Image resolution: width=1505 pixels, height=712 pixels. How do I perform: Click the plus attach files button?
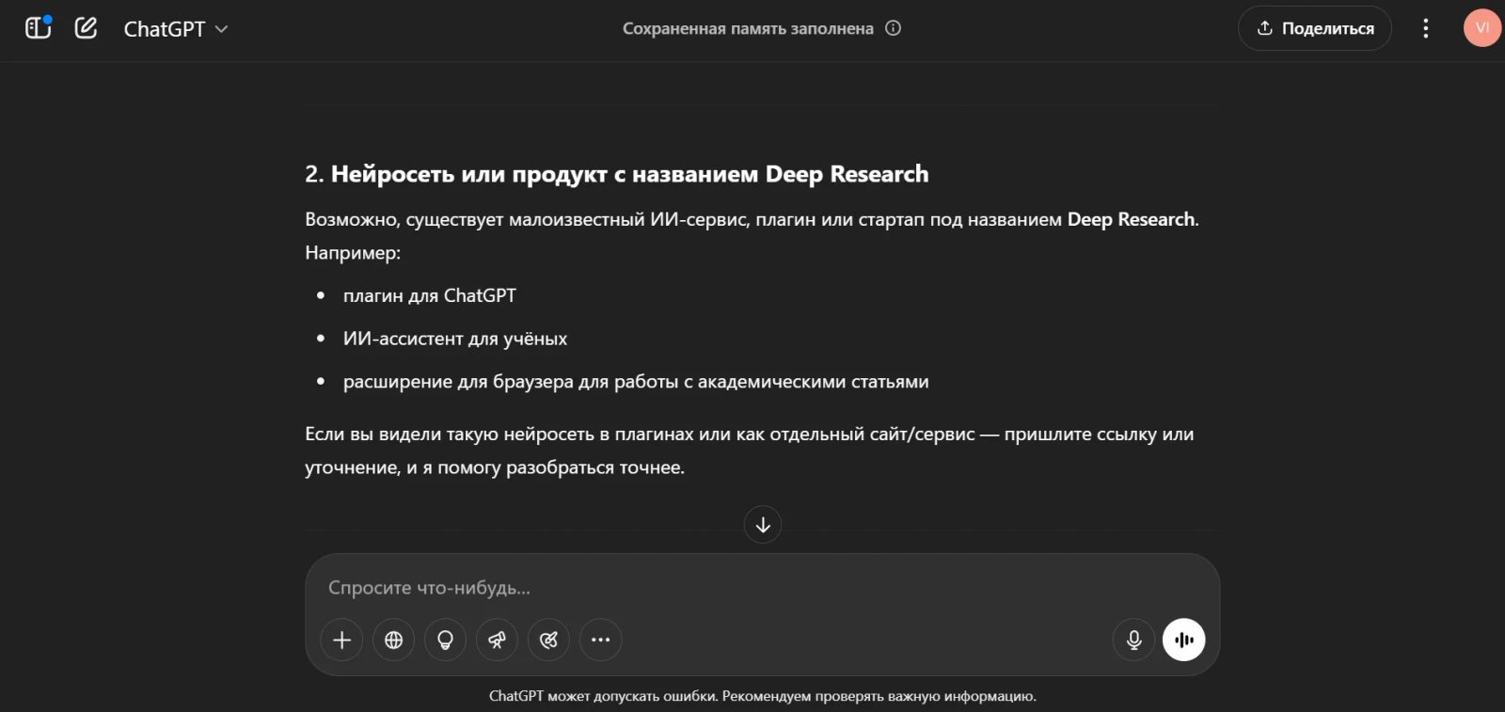[x=342, y=641]
